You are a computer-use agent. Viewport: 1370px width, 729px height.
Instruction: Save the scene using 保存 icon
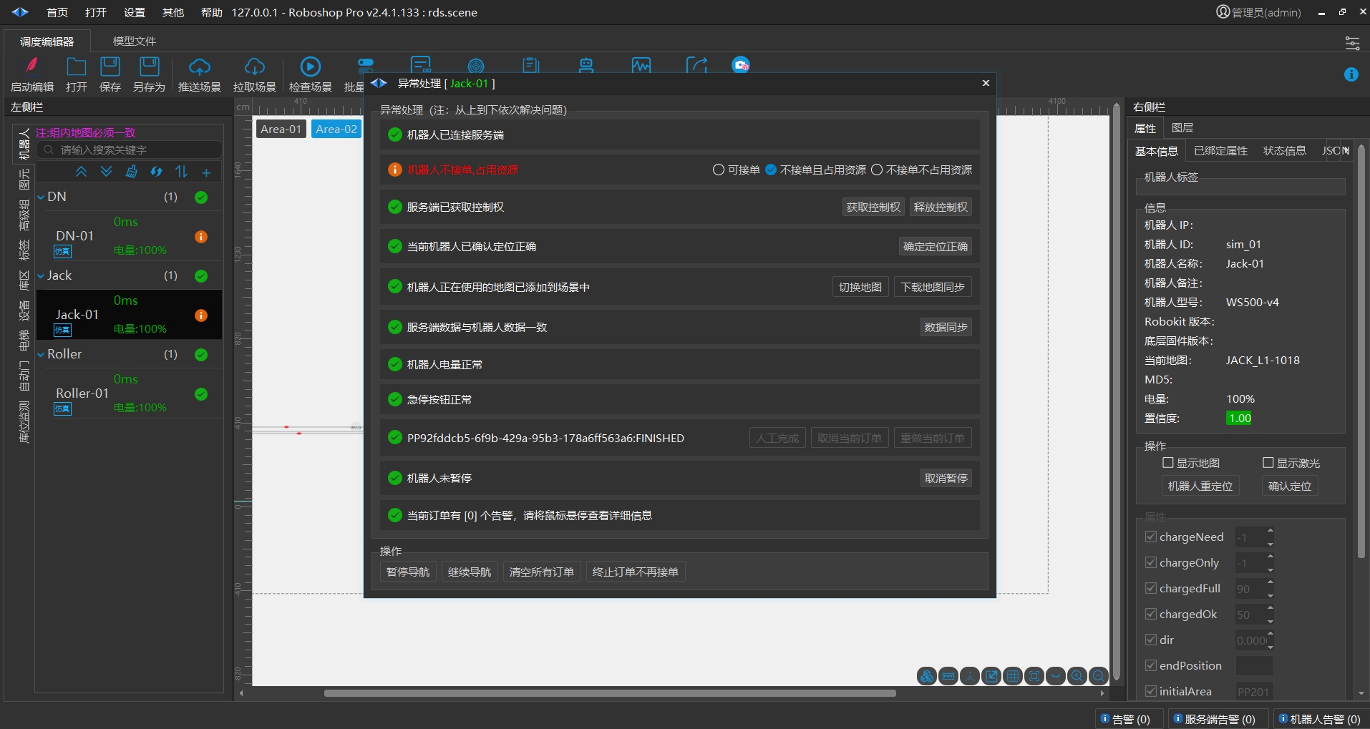(110, 67)
